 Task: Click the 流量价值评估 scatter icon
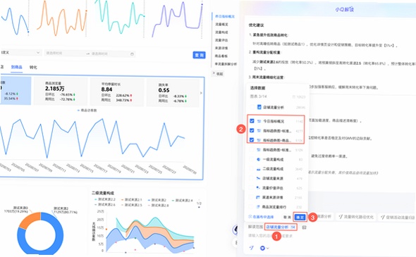coord(258,188)
